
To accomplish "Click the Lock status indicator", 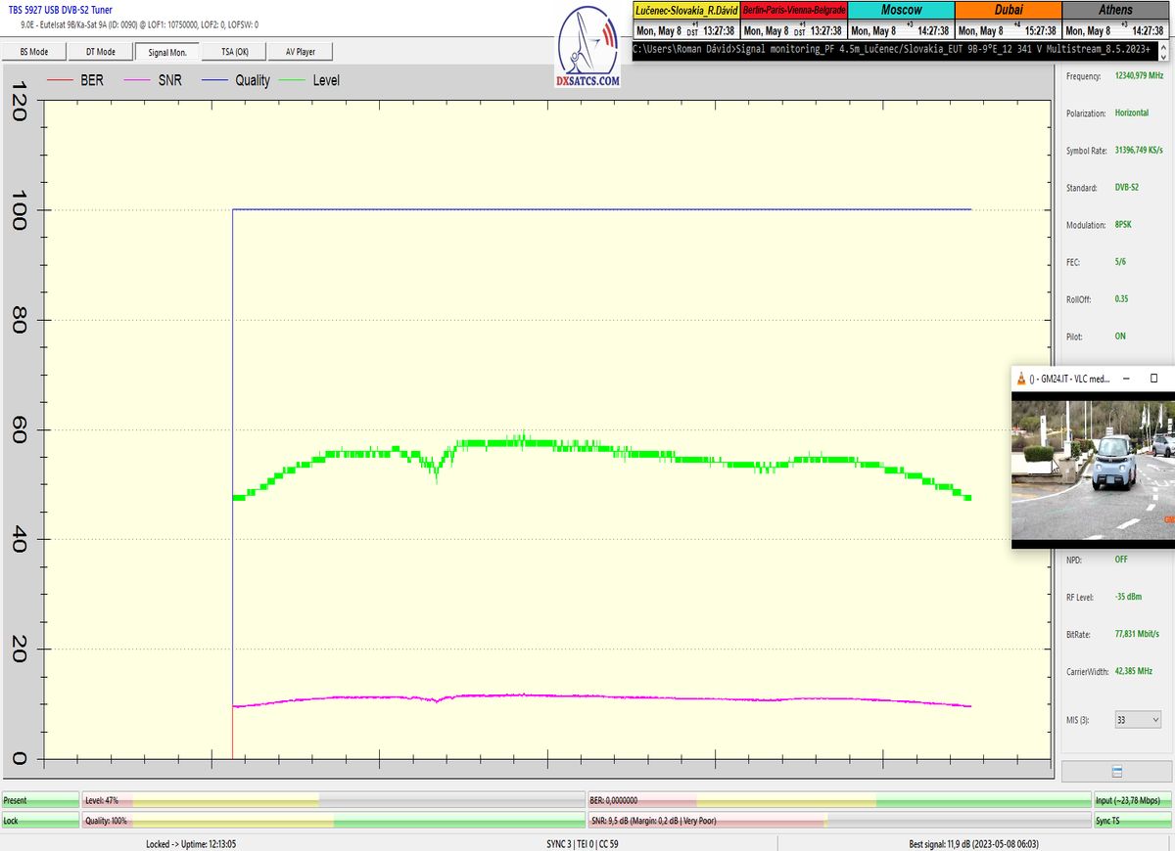I will click(40, 821).
